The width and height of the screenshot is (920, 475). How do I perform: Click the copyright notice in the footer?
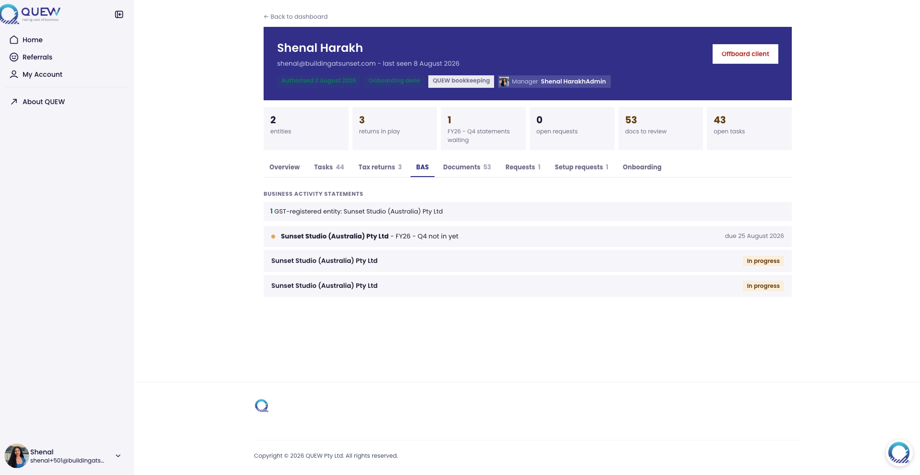pyautogui.click(x=326, y=456)
